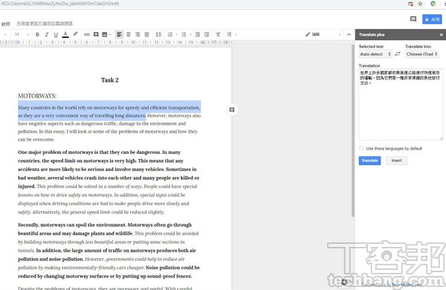Expand numbered list style dropdown arrow
This screenshot has width=446, height=290.
177,35
